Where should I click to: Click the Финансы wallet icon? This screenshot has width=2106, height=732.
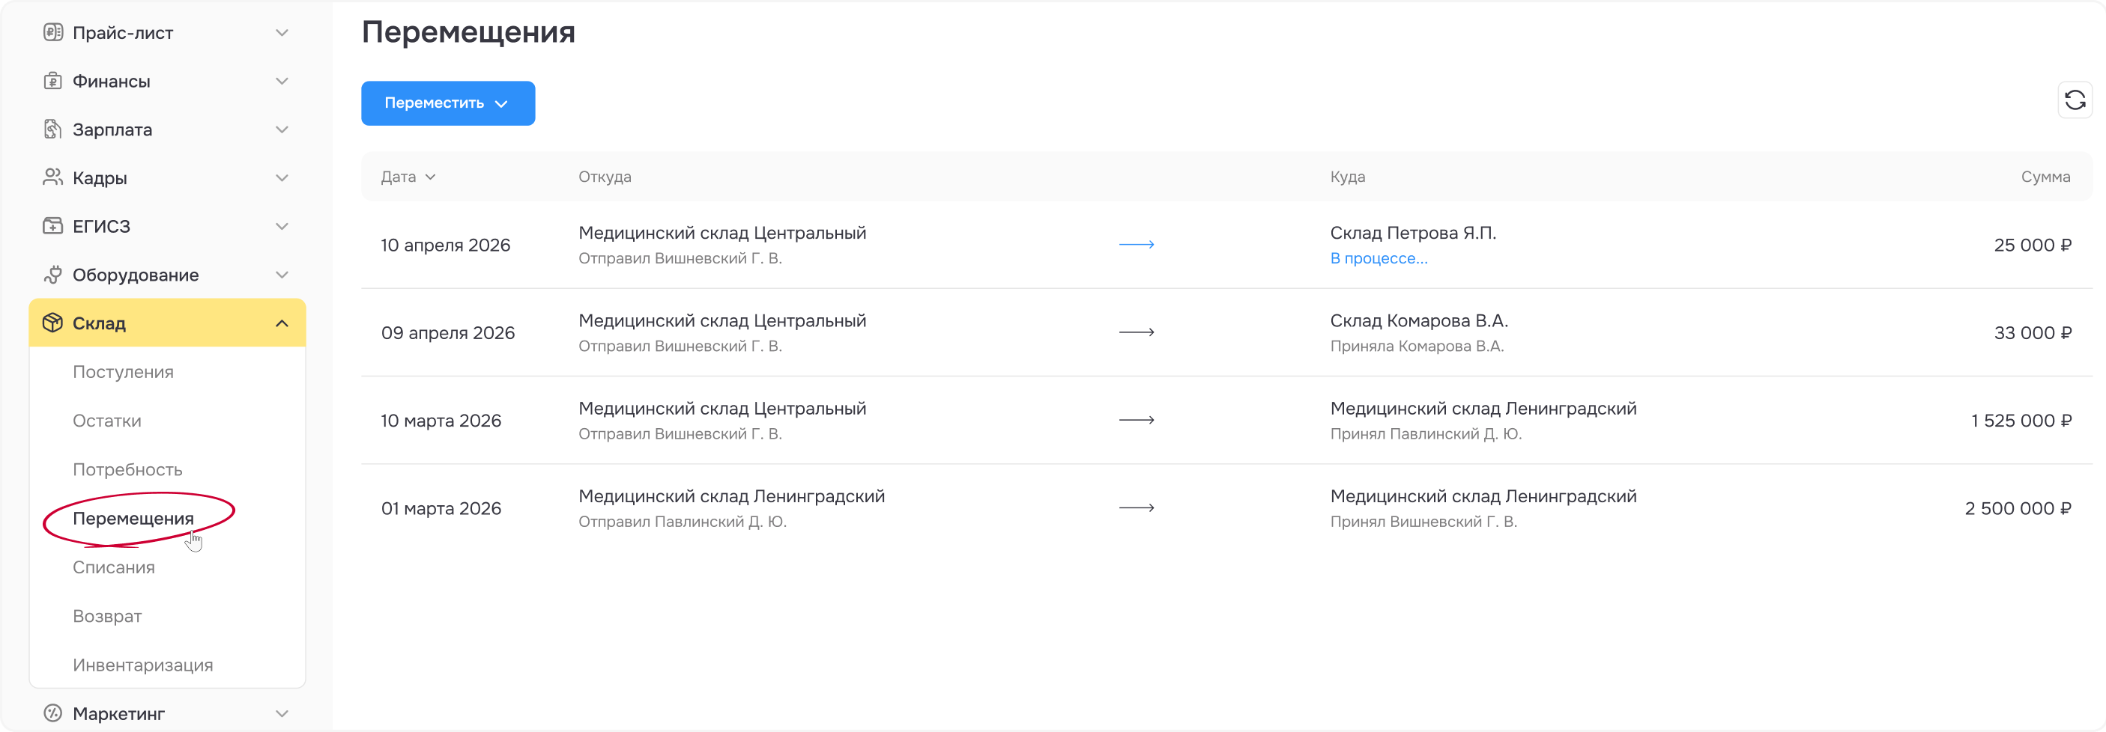coord(53,81)
